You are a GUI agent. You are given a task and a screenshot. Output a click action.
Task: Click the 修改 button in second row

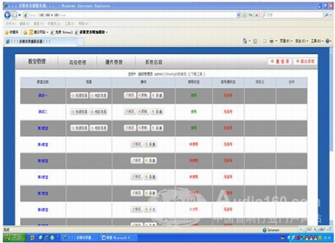(130, 111)
